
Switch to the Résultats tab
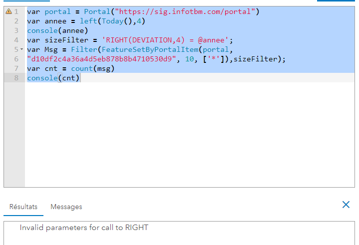tap(23, 207)
